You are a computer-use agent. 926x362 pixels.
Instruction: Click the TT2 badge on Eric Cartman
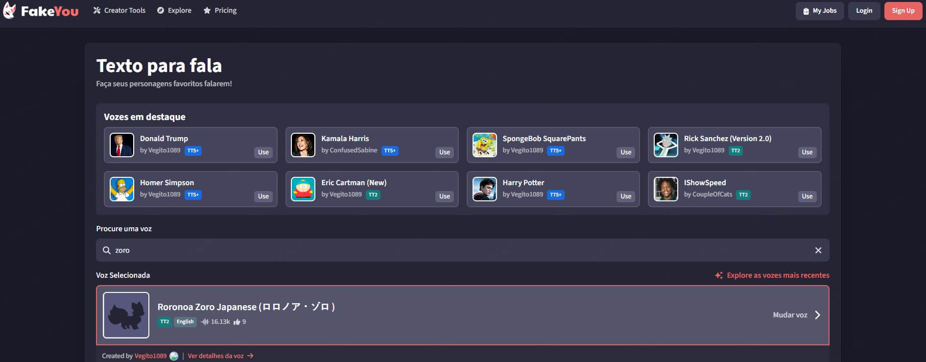[x=373, y=195]
